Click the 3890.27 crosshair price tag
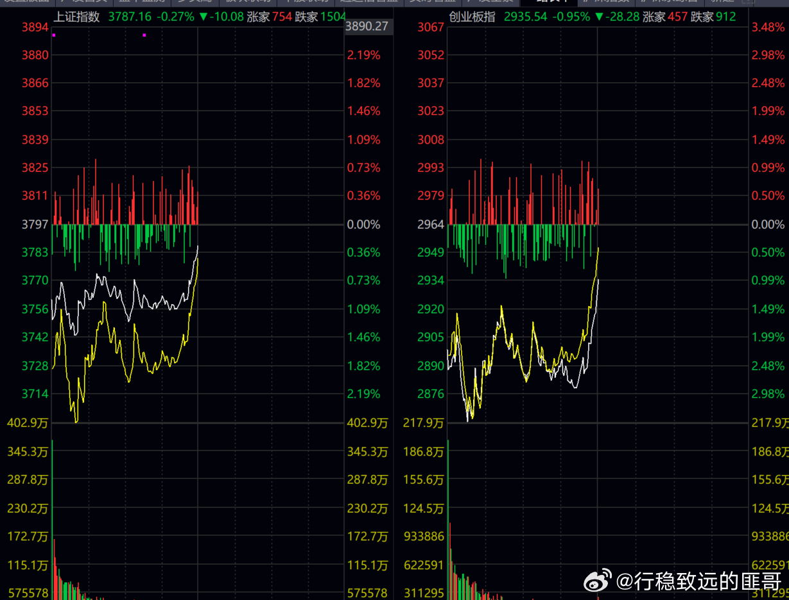 368,26
